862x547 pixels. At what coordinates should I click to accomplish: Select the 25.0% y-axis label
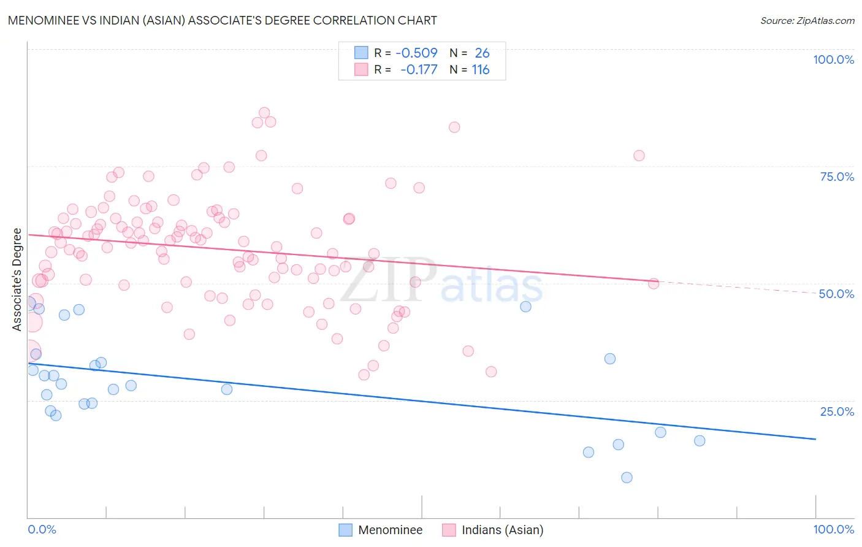[837, 411]
